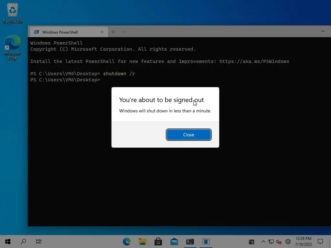Open the Action Center notifications icon

tap(320, 242)
